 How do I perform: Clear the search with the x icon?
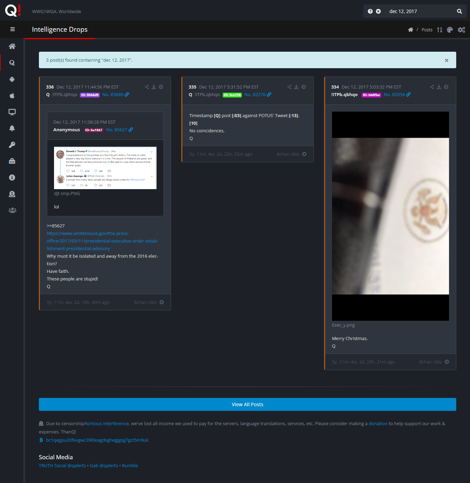point(378,11)
